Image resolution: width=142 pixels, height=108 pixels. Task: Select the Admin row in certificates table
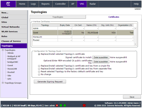[83, 28]
